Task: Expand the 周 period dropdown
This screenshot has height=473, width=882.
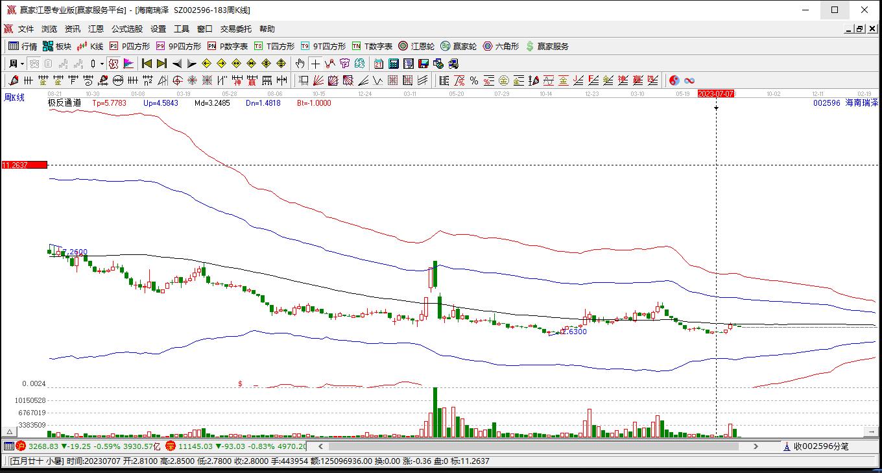Action: click(22, 64)
